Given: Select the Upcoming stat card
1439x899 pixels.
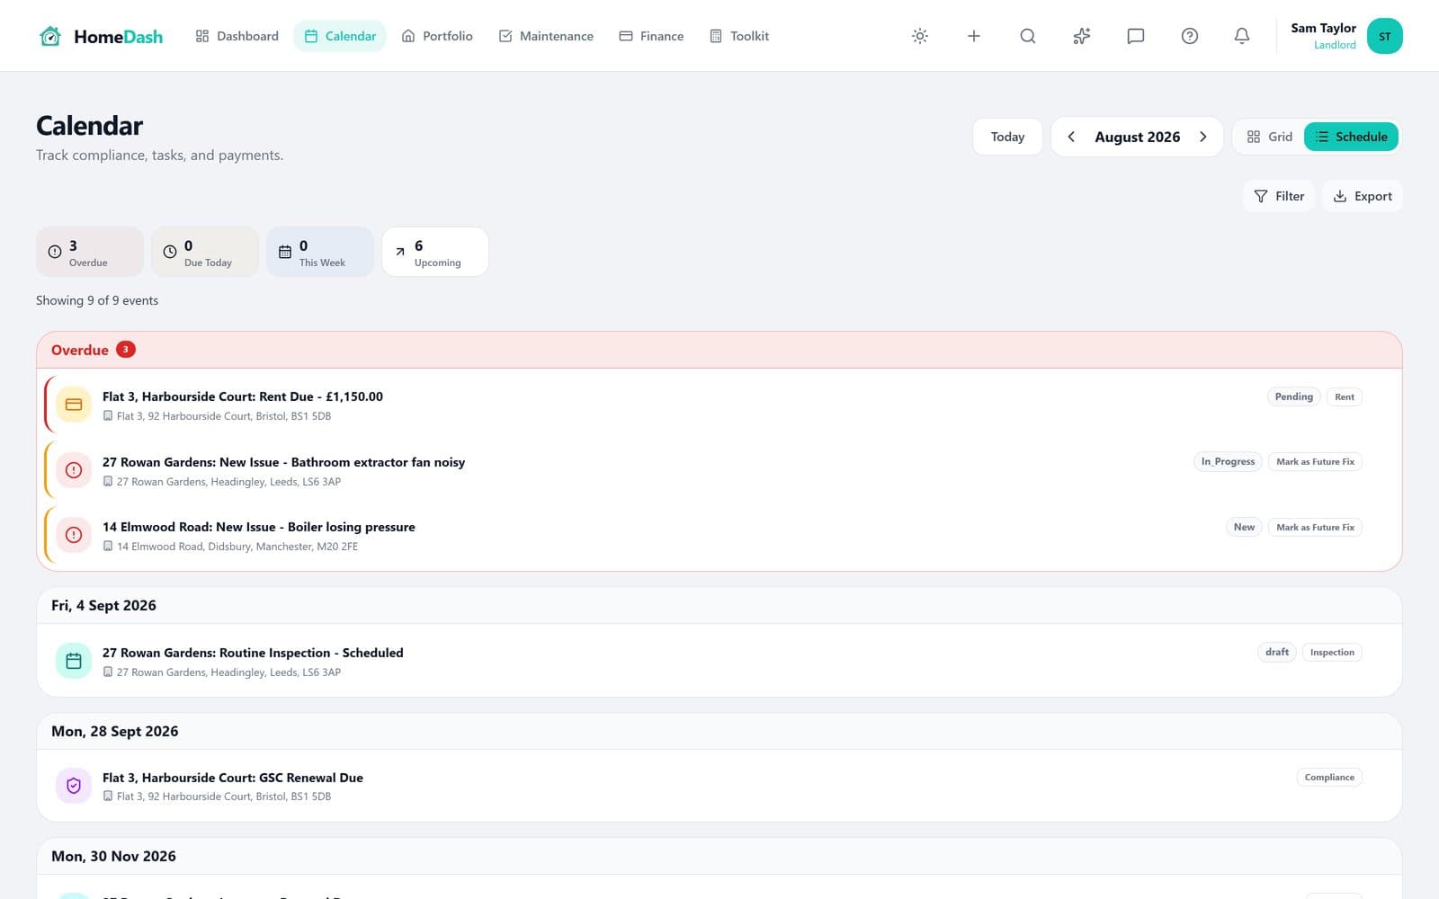Looking at the screenshot, I should pos(435,252).
